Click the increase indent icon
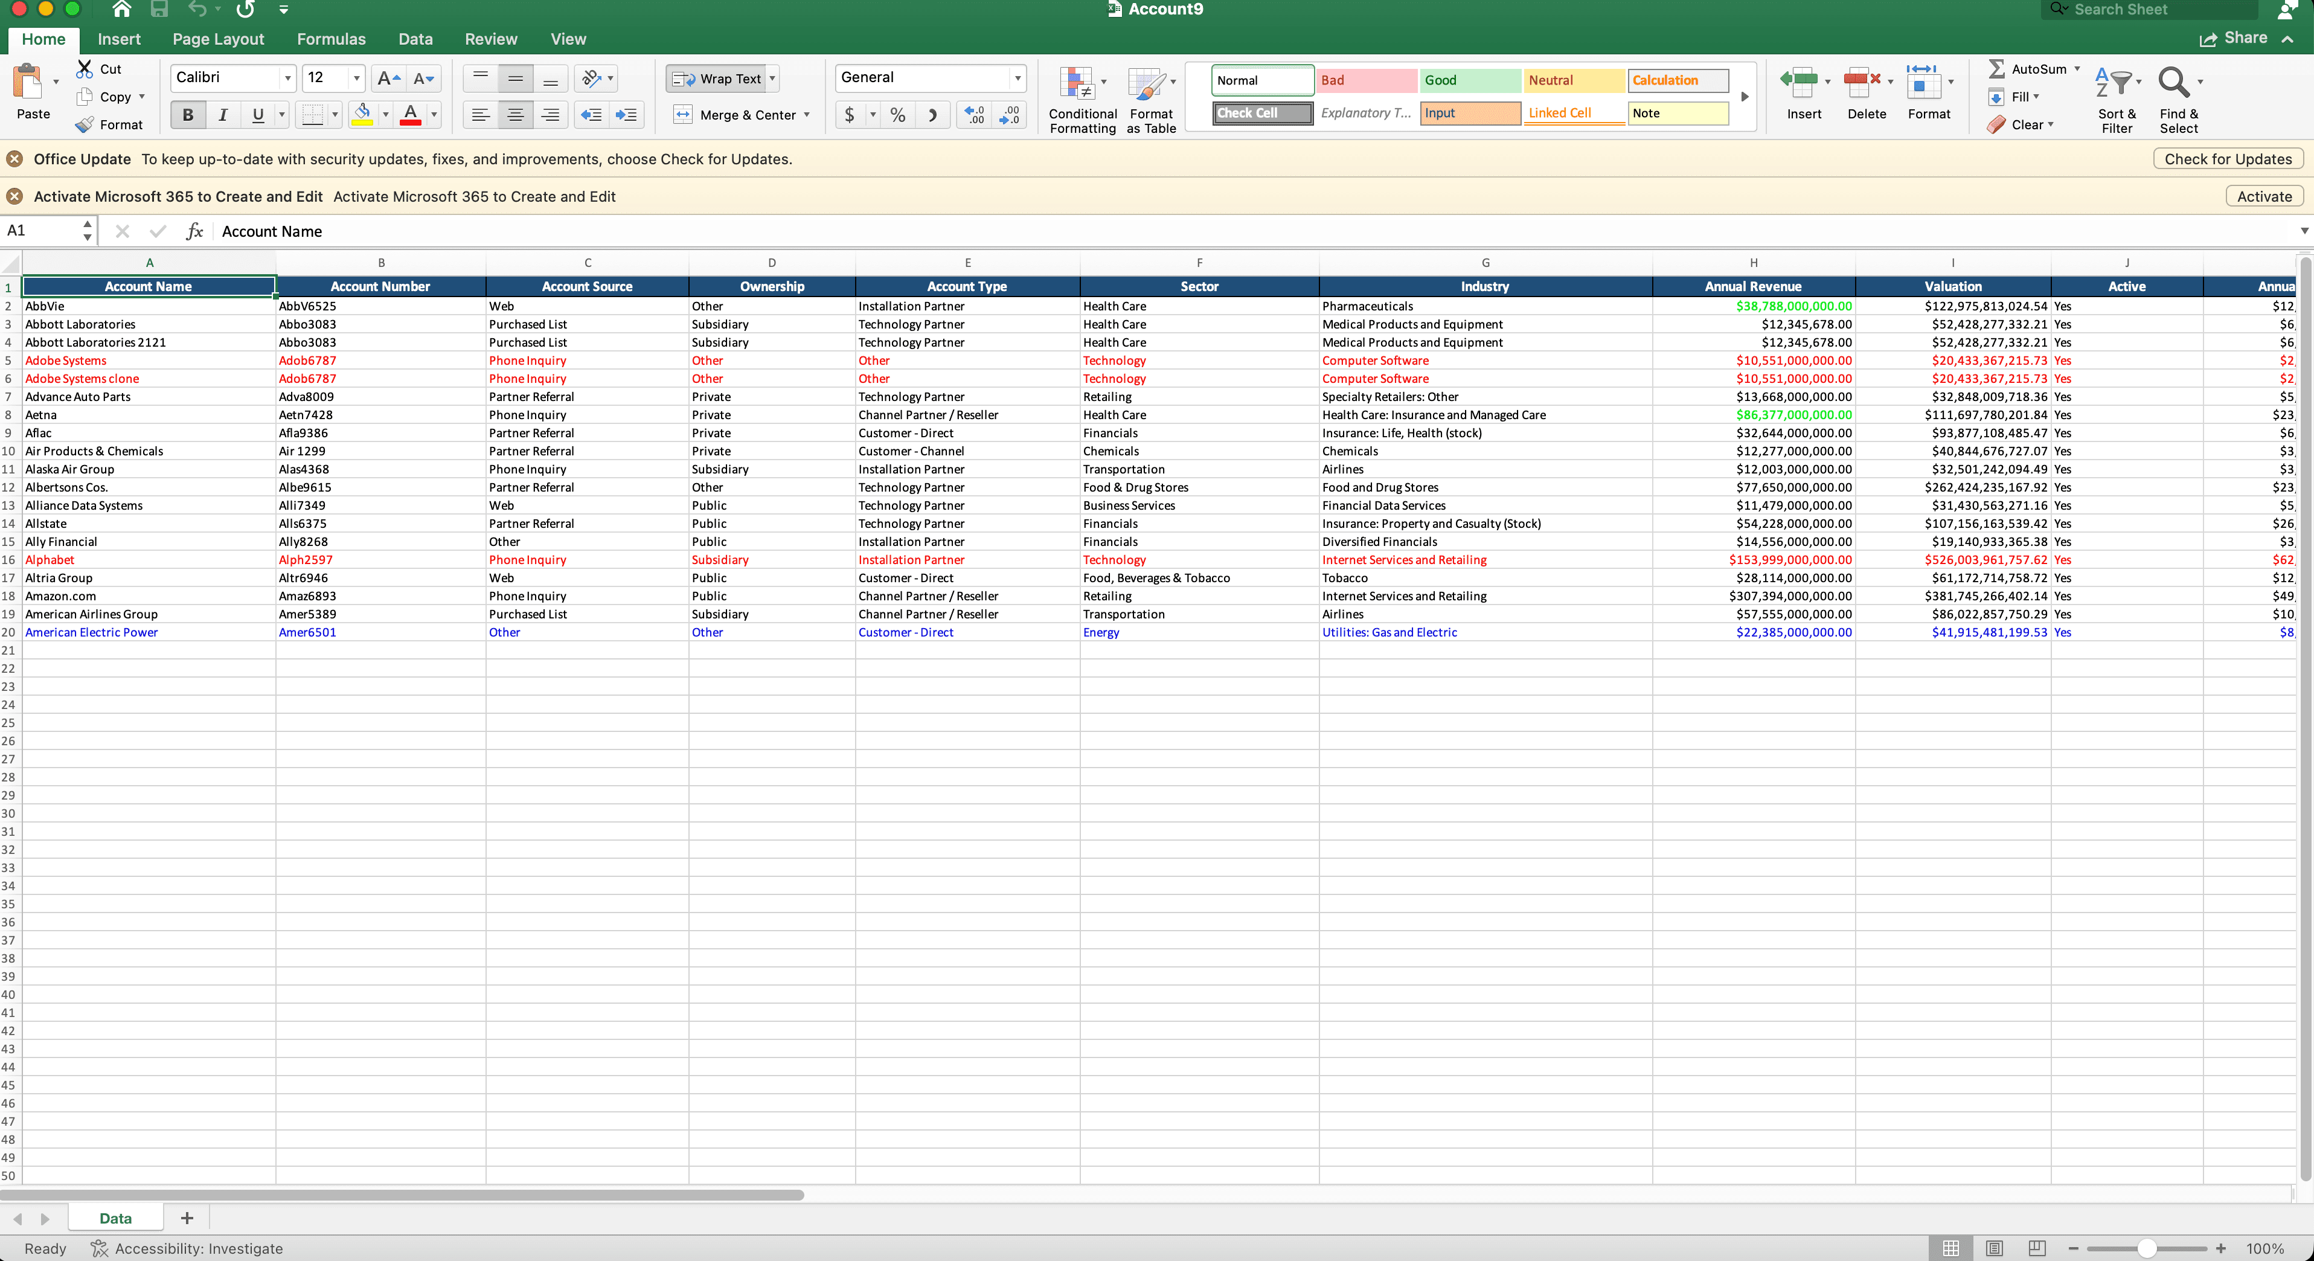The width and height of the screenshot is (2314, 1261). 626,115
